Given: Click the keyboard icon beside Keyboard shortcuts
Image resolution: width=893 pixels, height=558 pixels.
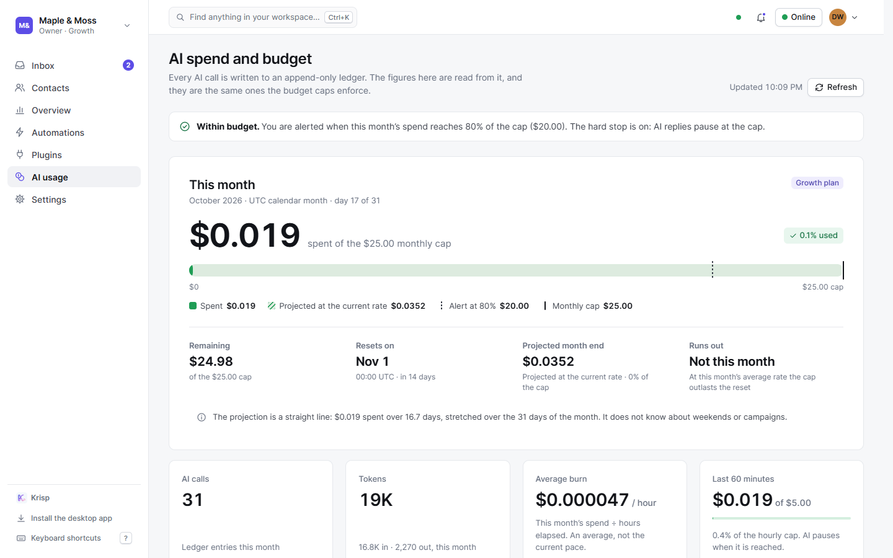Looking at the screenshot, I should click(21, 538).
